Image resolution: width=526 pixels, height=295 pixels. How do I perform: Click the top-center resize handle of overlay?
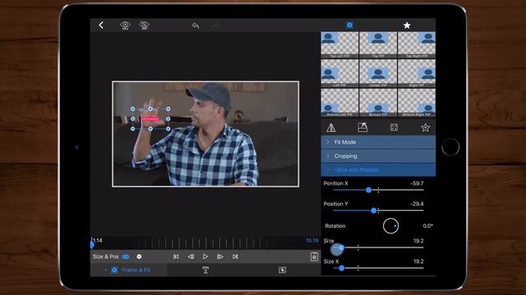[150, 109]
